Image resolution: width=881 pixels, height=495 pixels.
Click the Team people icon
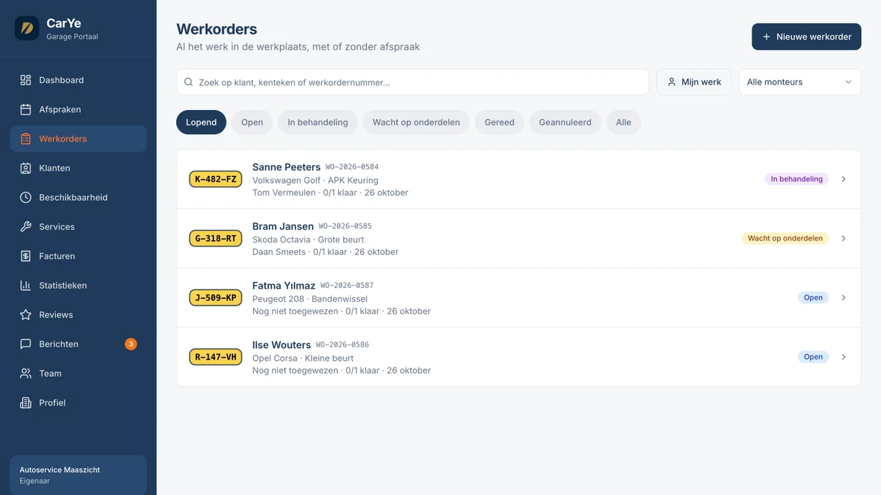pos(25,373)
